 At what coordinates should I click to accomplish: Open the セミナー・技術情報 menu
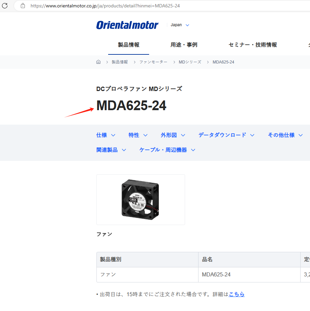[x=253, y=45]
